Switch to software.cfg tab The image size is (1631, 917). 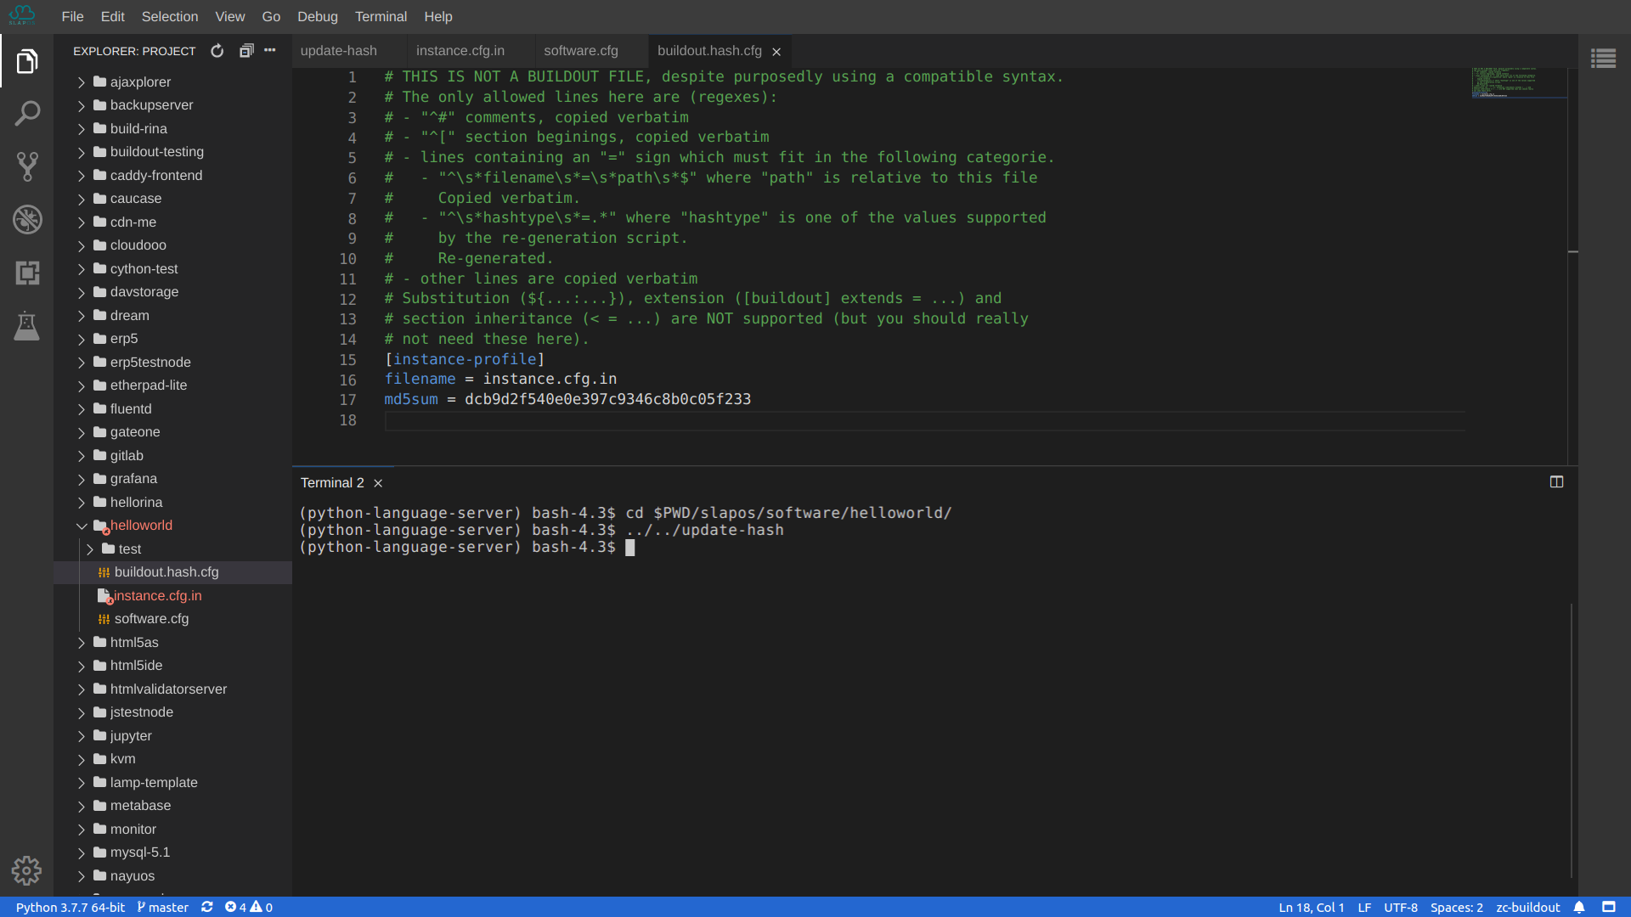point(581,51)
